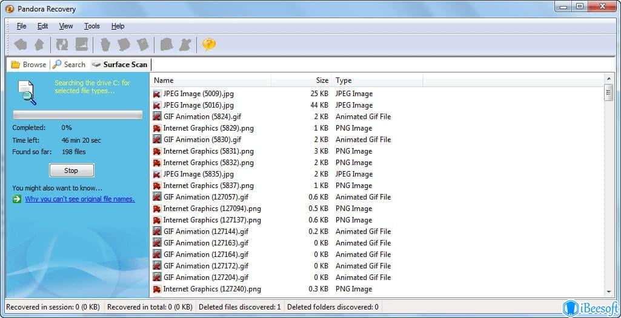Click Animated Gif File type of the 127057 row
Viewport: 621px width, 318px height.
coord(363,197)
